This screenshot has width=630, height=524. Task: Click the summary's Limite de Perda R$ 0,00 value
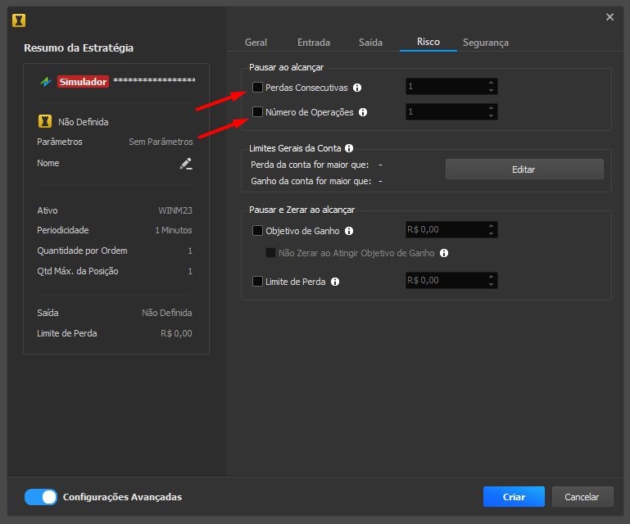176,333
